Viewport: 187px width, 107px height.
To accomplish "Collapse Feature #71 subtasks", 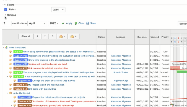I will coord(12,105).
